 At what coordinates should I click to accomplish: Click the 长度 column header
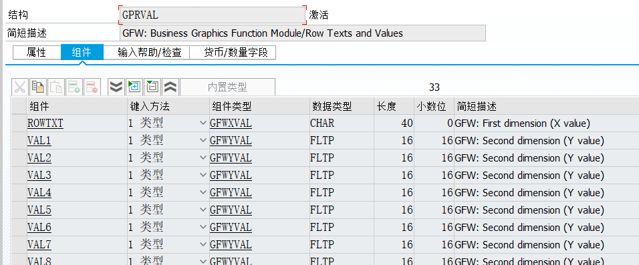click(x=394, y=106)
